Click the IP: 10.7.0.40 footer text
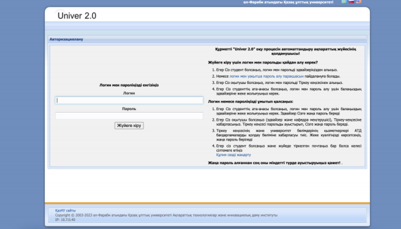Image resolution: width=401 pixels, height=229 pixels. 65,220
